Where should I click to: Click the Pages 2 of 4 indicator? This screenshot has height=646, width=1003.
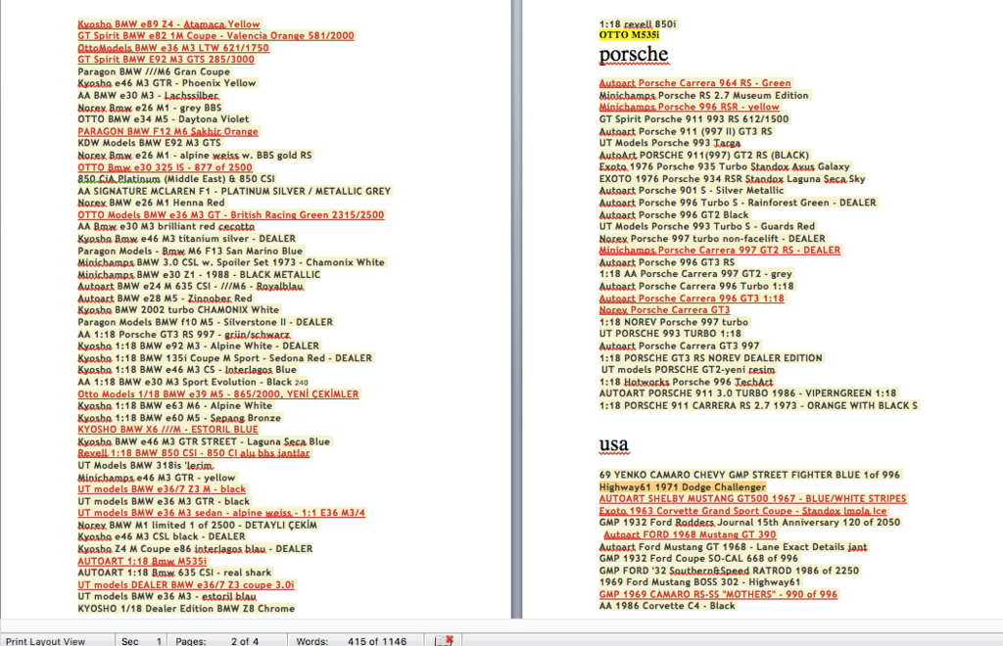point(216,641)
